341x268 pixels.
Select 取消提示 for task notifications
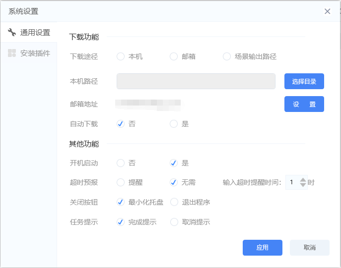(174, 222)
